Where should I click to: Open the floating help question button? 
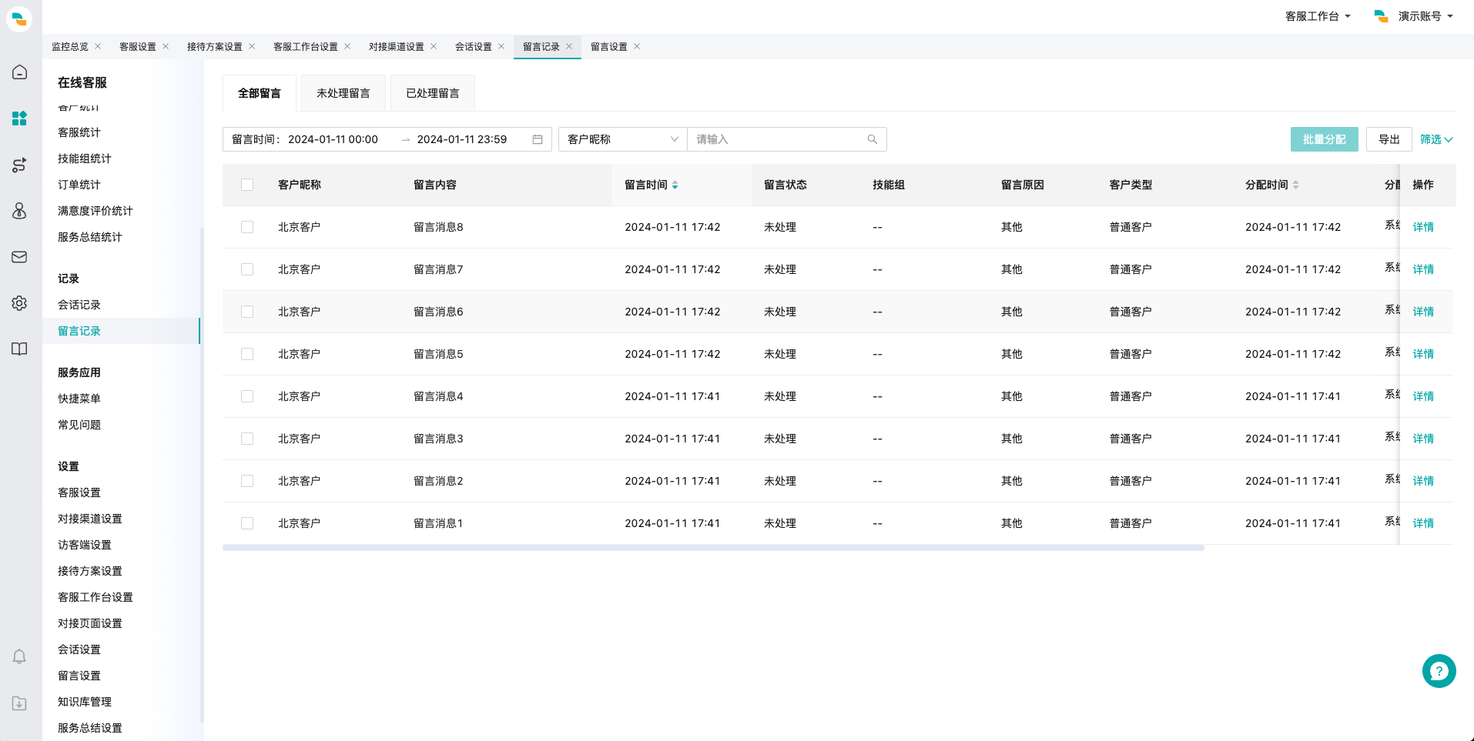click(x=1439, y=671)
